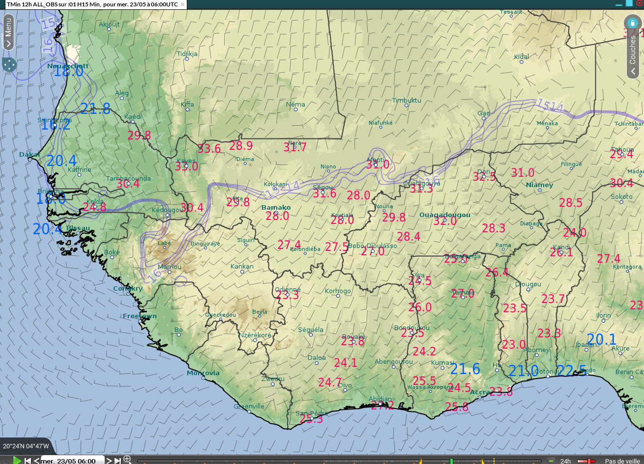The image size is (644, 464).
Task: Click the Nouakchott temperature value 18.0
Action: [69, 72]
